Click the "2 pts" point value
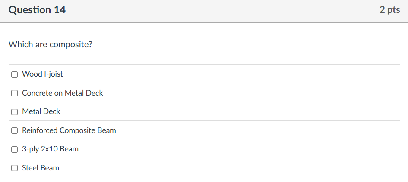Viewport: 408px width, 182px height. pos(389,10)
